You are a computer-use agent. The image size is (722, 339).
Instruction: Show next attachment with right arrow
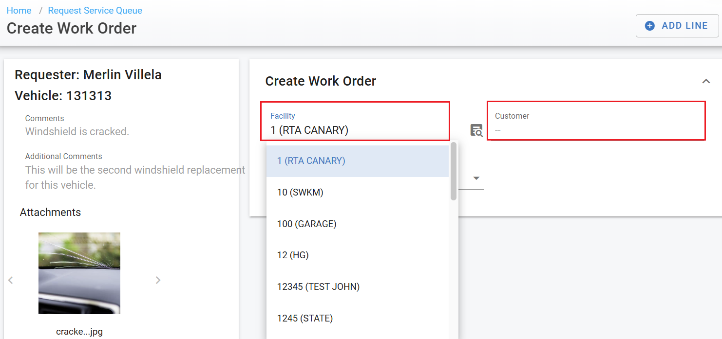[158, 280]
